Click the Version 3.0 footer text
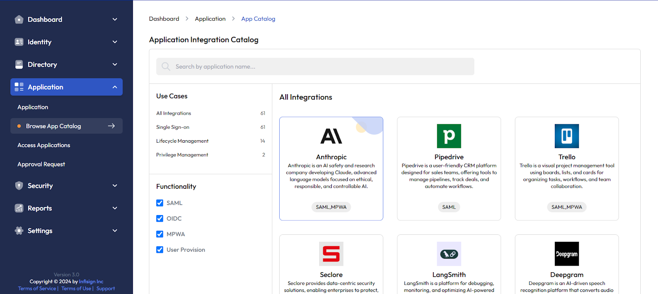Screen dimensions: 658x294 66,275
